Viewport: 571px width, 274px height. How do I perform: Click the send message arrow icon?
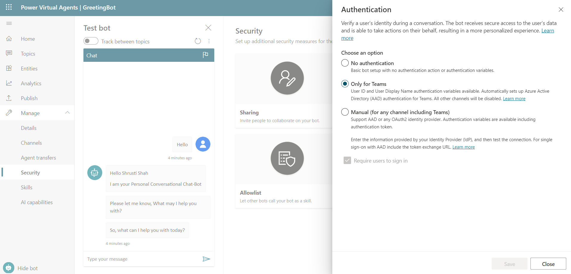pyautogui.click(x=206, y=259)
